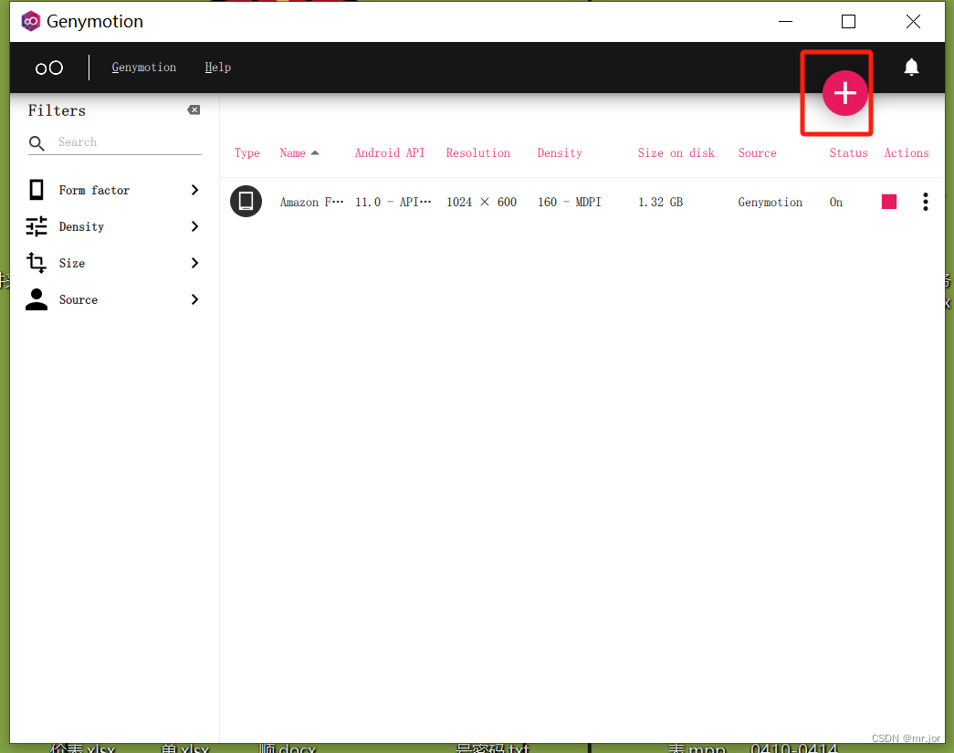Click the Source person icon
The height and width of the screenshot is (753, 954).
coord(37,299)
